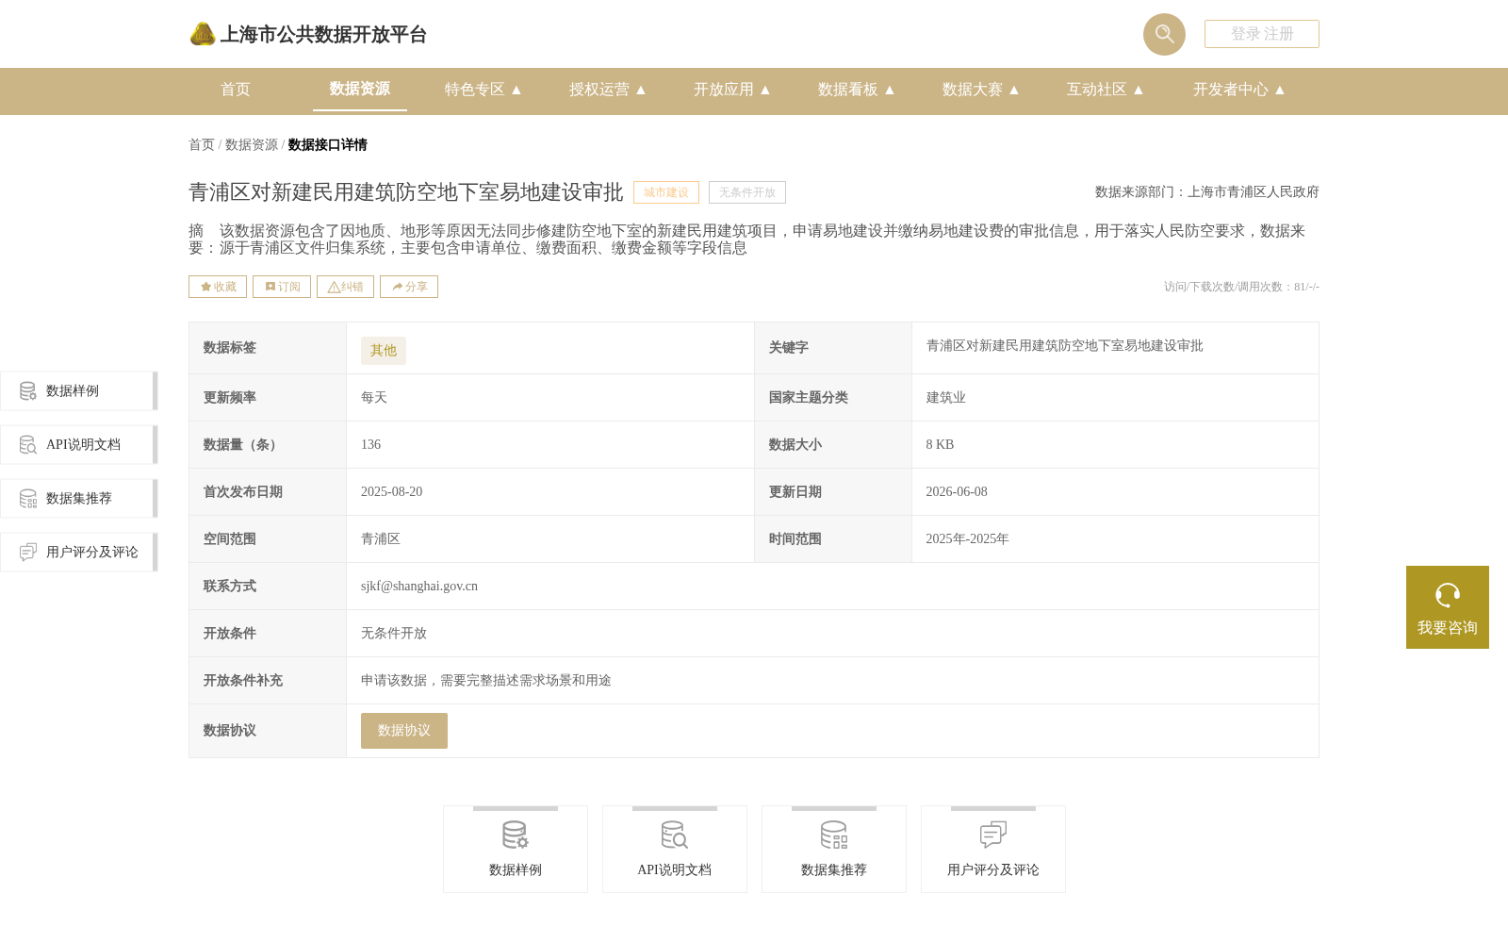1508x943 pixels.
Task: Click 申请该数据，需要完整描述需求场景和用途 text
Action: point(486,681)
